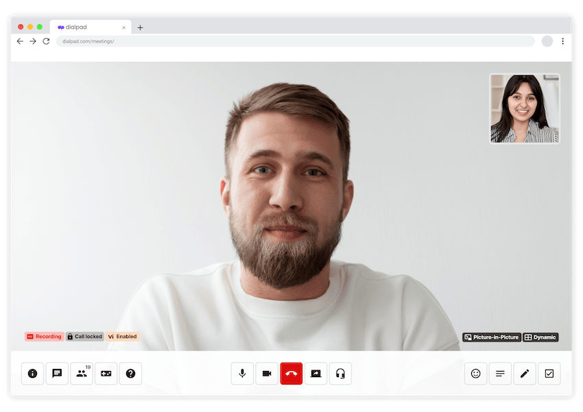Screen dimensions: 583x412
Task: Select the woman's video thumbnail
Action: [524, 109]
